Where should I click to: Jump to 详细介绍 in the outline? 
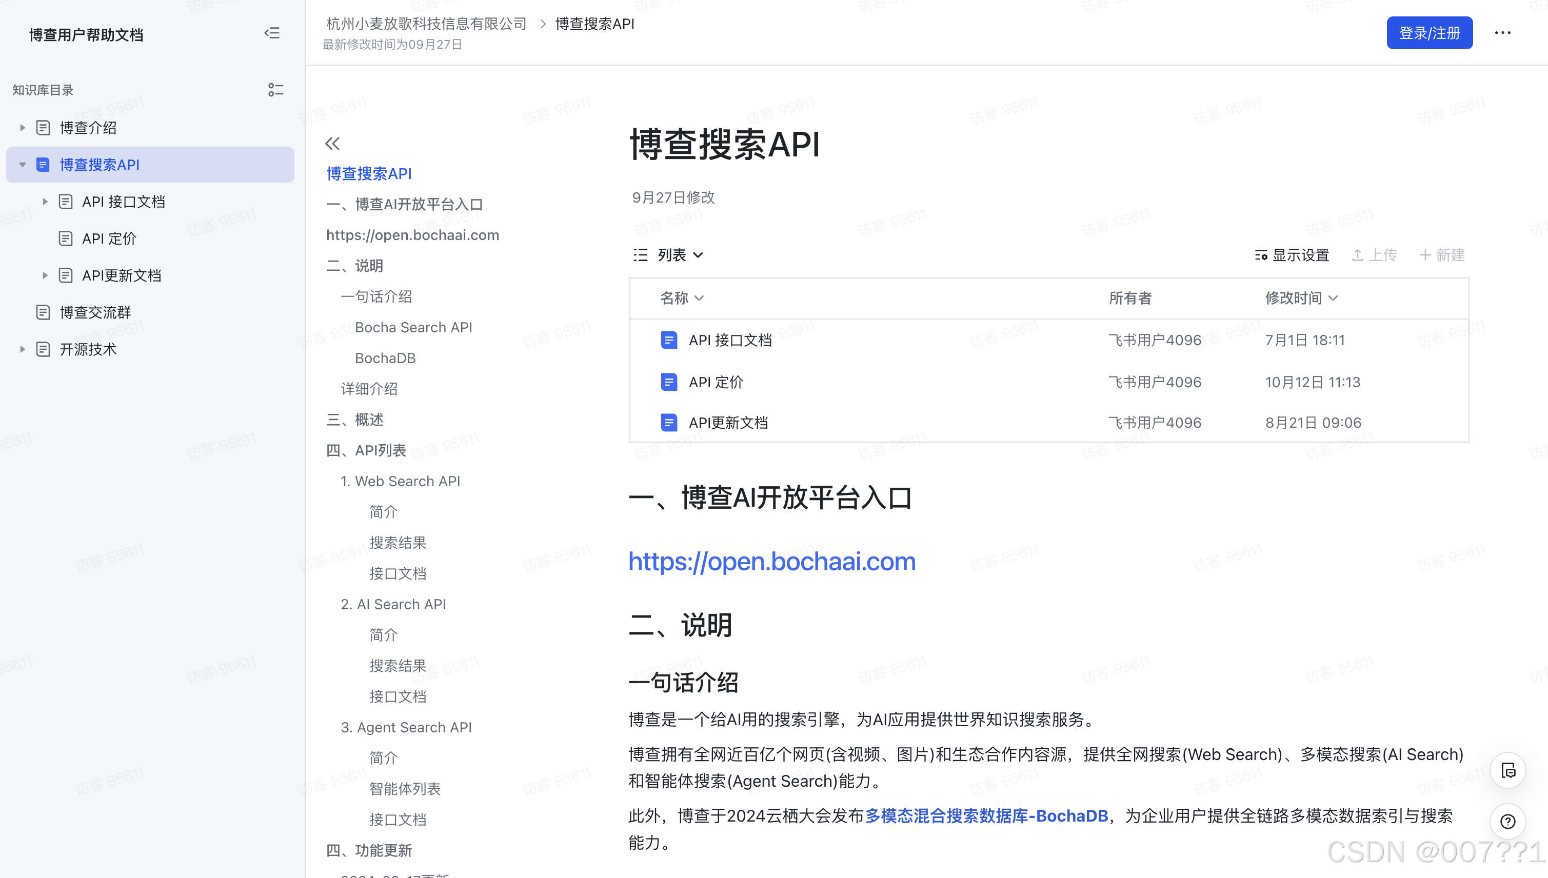tap(369, 389)
